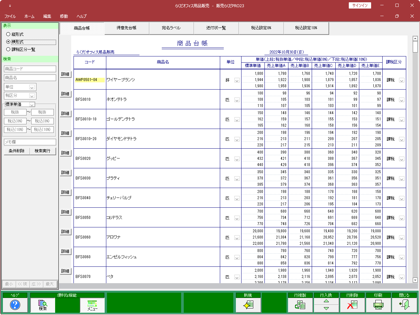Click the vertical scrollbar up arrow
This screenshot has height=315, width=420.
(x=415, y=39)
